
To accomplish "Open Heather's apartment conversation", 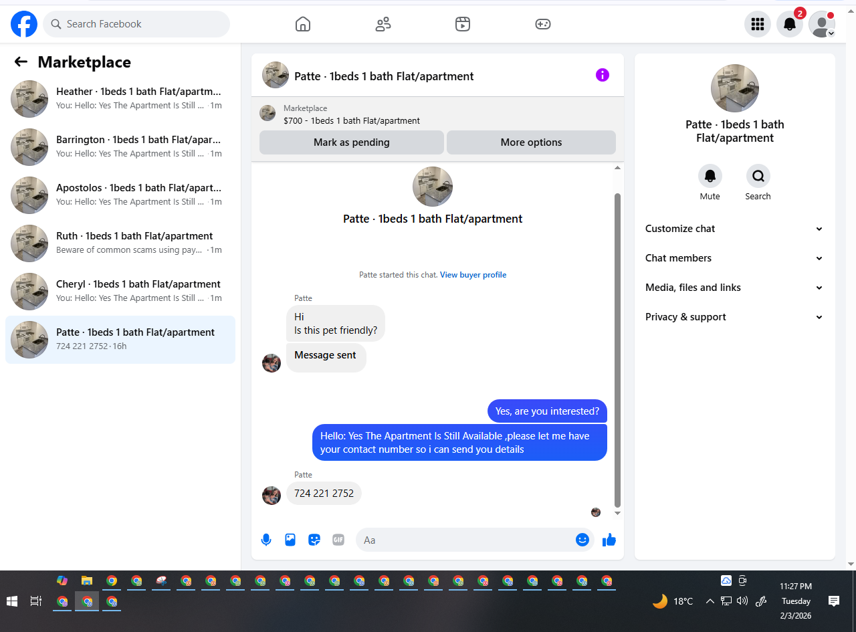I will pos(120,99).
